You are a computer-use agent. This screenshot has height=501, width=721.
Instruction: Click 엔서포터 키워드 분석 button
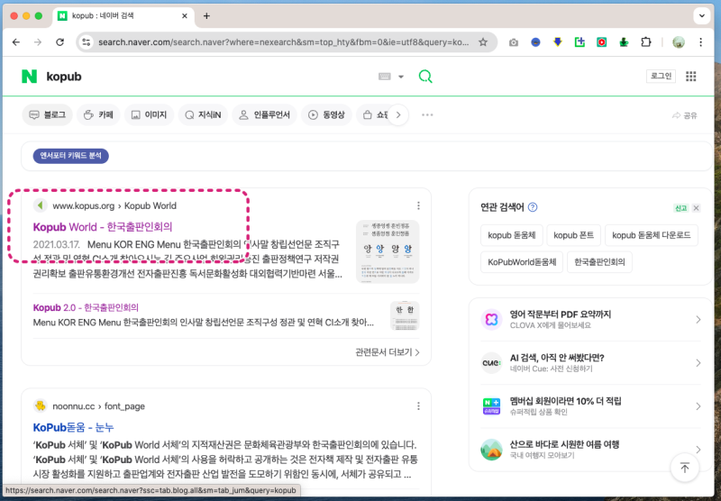tap(71, 156)
